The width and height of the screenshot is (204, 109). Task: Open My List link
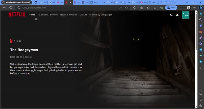tap(83, 15)
